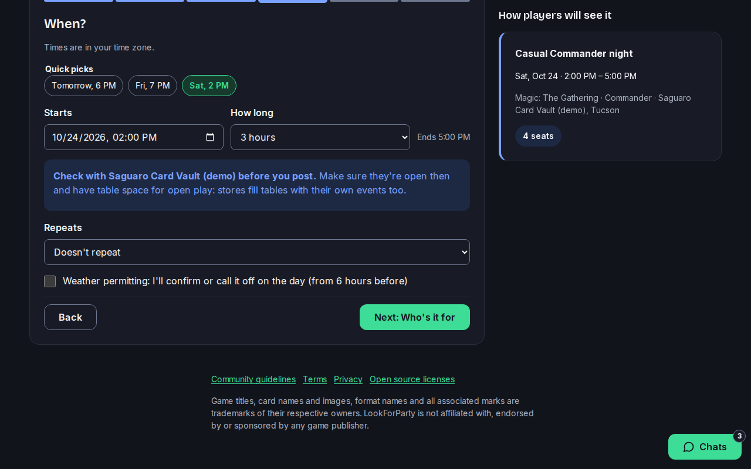Click the first progress step bar

(x=79, y=1)
